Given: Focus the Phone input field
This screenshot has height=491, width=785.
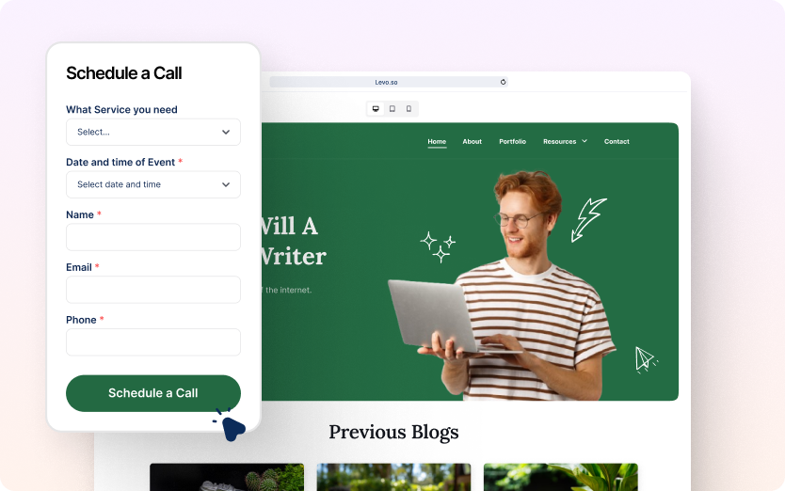Looking at the screenshot, I should [x=153, y=342].
